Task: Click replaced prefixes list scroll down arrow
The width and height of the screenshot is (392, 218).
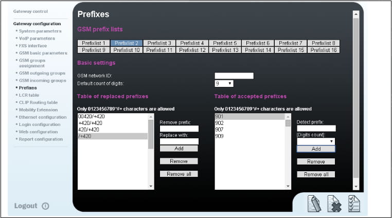Action: pyautogui.click(x=151, y=186)
